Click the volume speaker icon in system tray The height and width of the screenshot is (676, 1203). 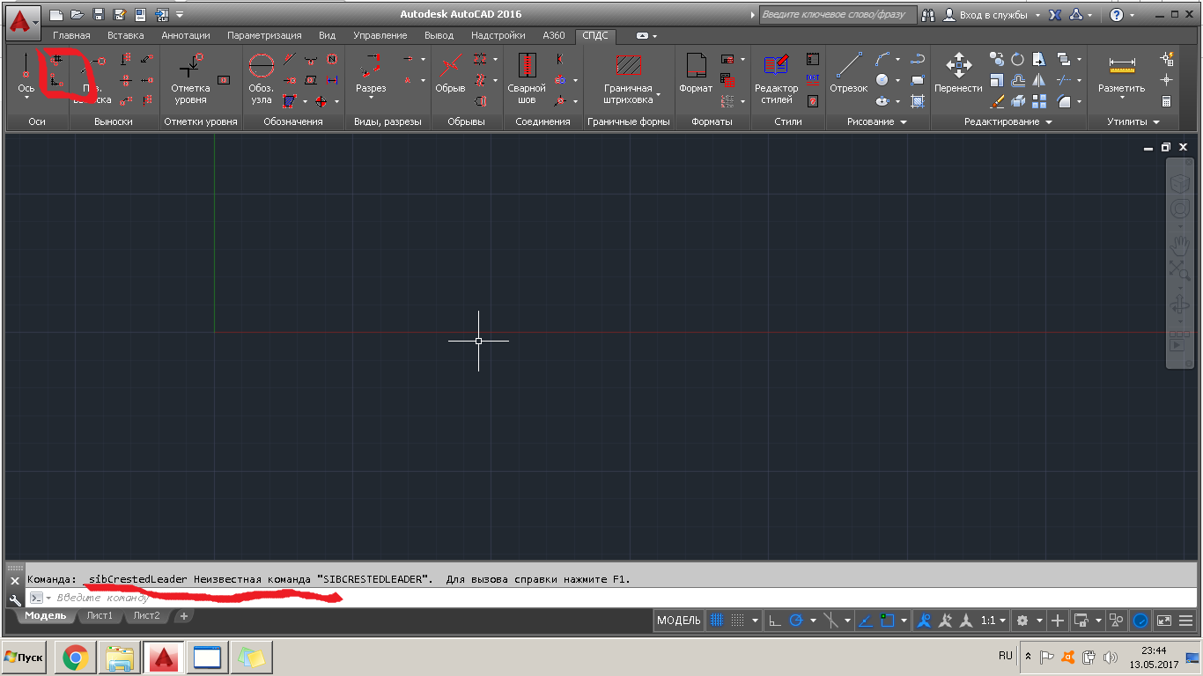point(1110,657)
